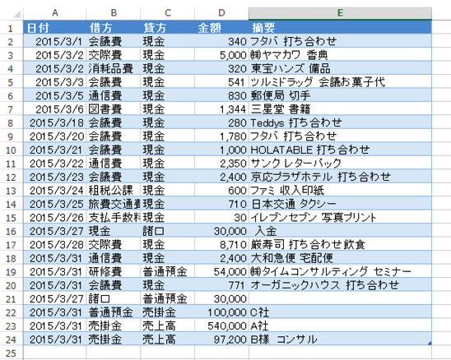451x360 pixels.
Task: Select cell 東宝ハンズ 備品
Action: click(x=340, y=69)
